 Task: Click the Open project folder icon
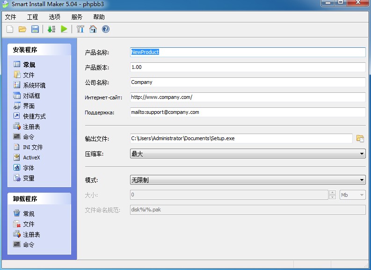pos(22,29)
